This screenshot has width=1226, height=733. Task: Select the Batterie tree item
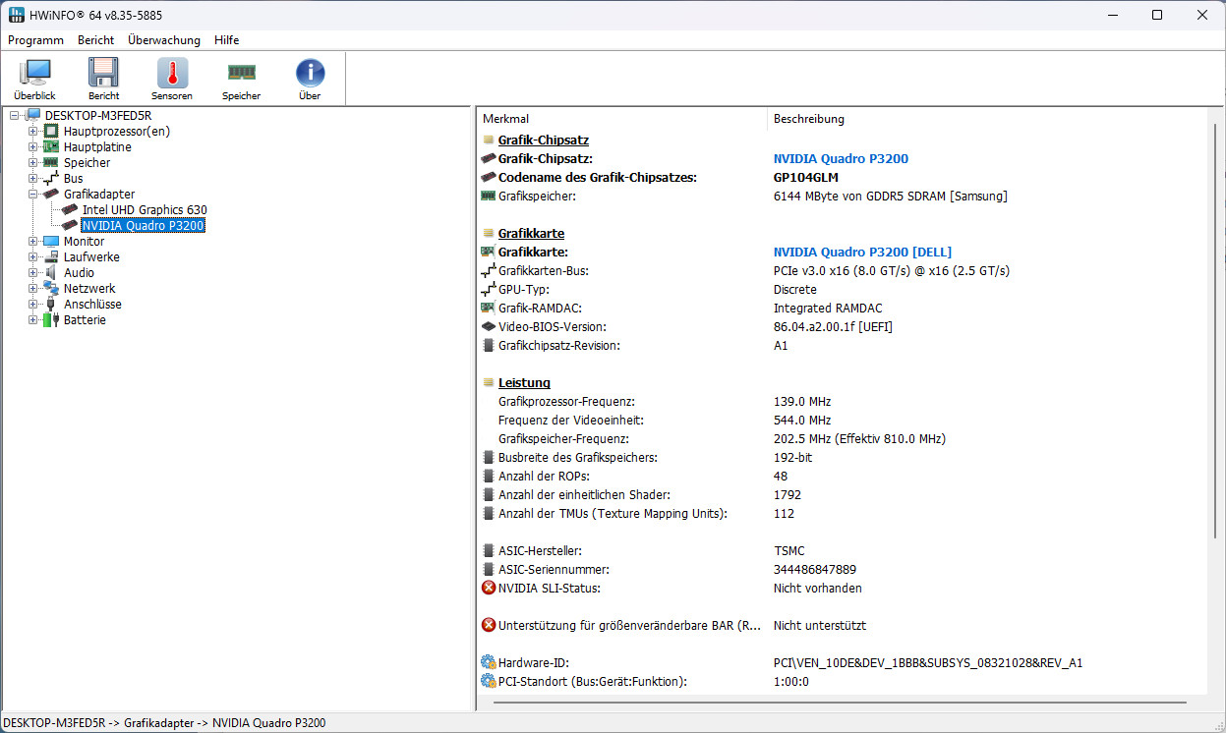coord(85,320)
